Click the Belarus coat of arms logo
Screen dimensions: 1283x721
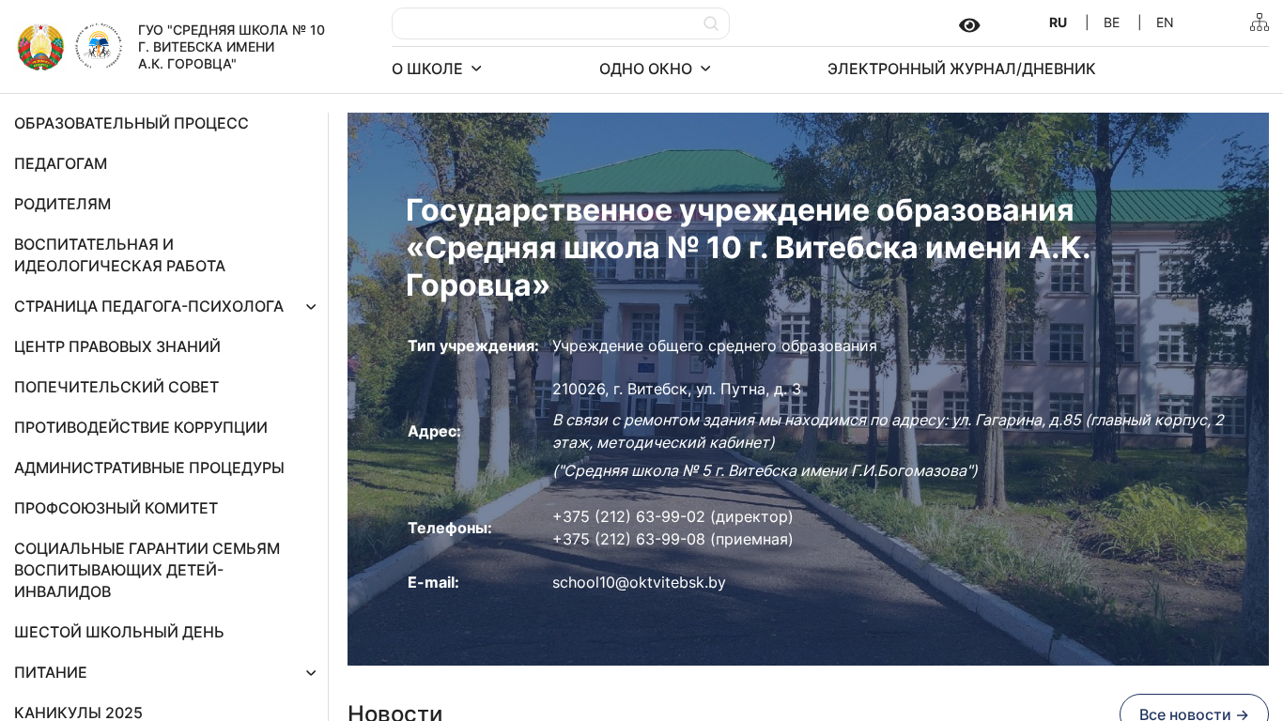pos(40,47)
